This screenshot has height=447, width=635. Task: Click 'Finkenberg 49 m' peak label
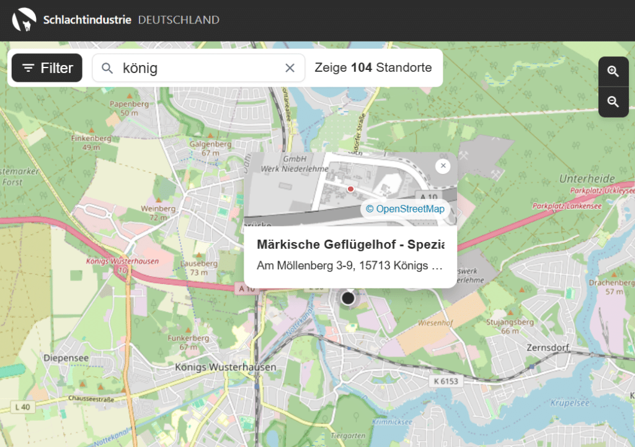(x=91, y=142)
